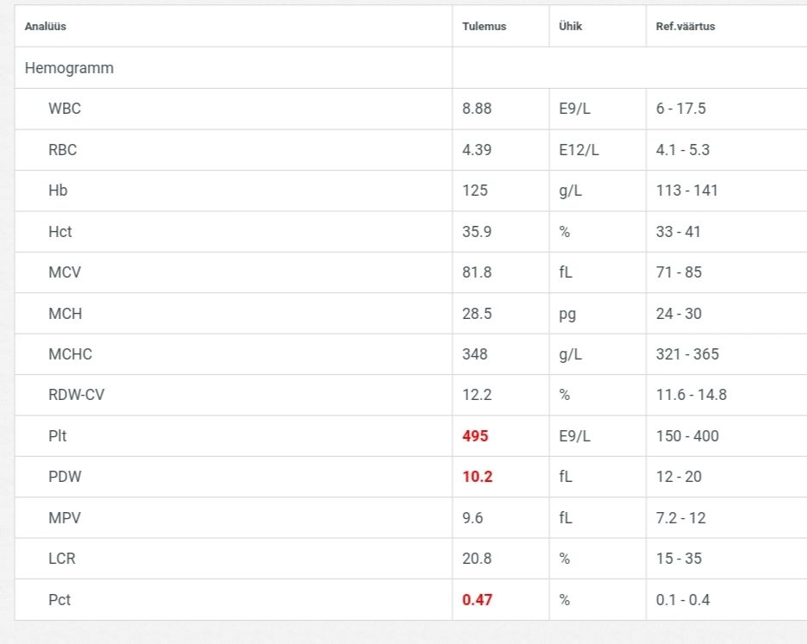
Task: Click the red Plt result 495
Action: 475,436
